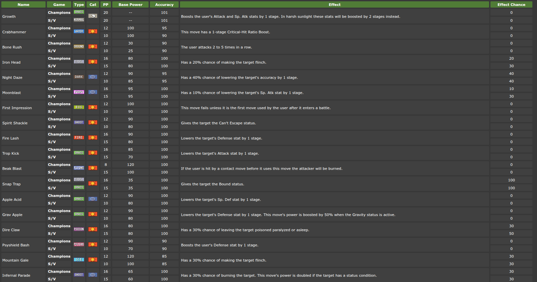Select the Infernal Parade move name
Viewport: 537px width, 282px height.
click(x=16, y=275)
